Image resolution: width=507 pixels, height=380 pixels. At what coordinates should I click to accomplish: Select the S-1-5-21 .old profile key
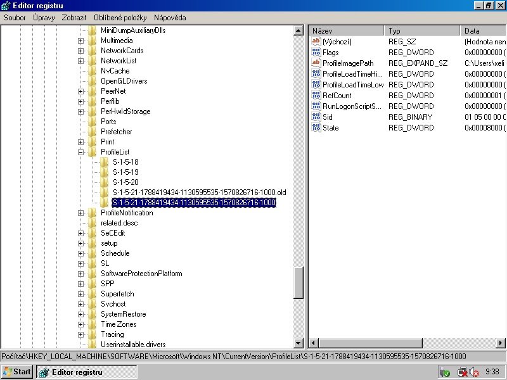click(x=199, y=193)
